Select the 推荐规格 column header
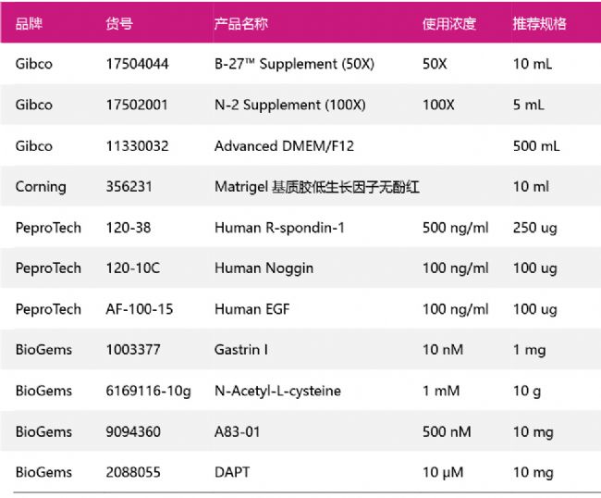The width and height of the screenshot is (601, 498). click(540, 24)
